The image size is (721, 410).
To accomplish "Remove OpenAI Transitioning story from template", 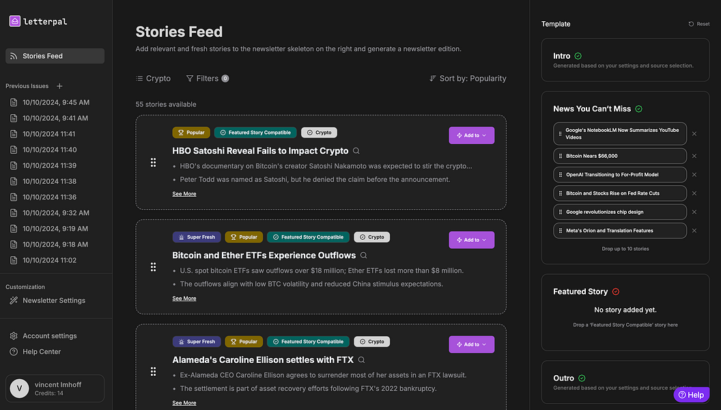I will click(x=694, y=174).
